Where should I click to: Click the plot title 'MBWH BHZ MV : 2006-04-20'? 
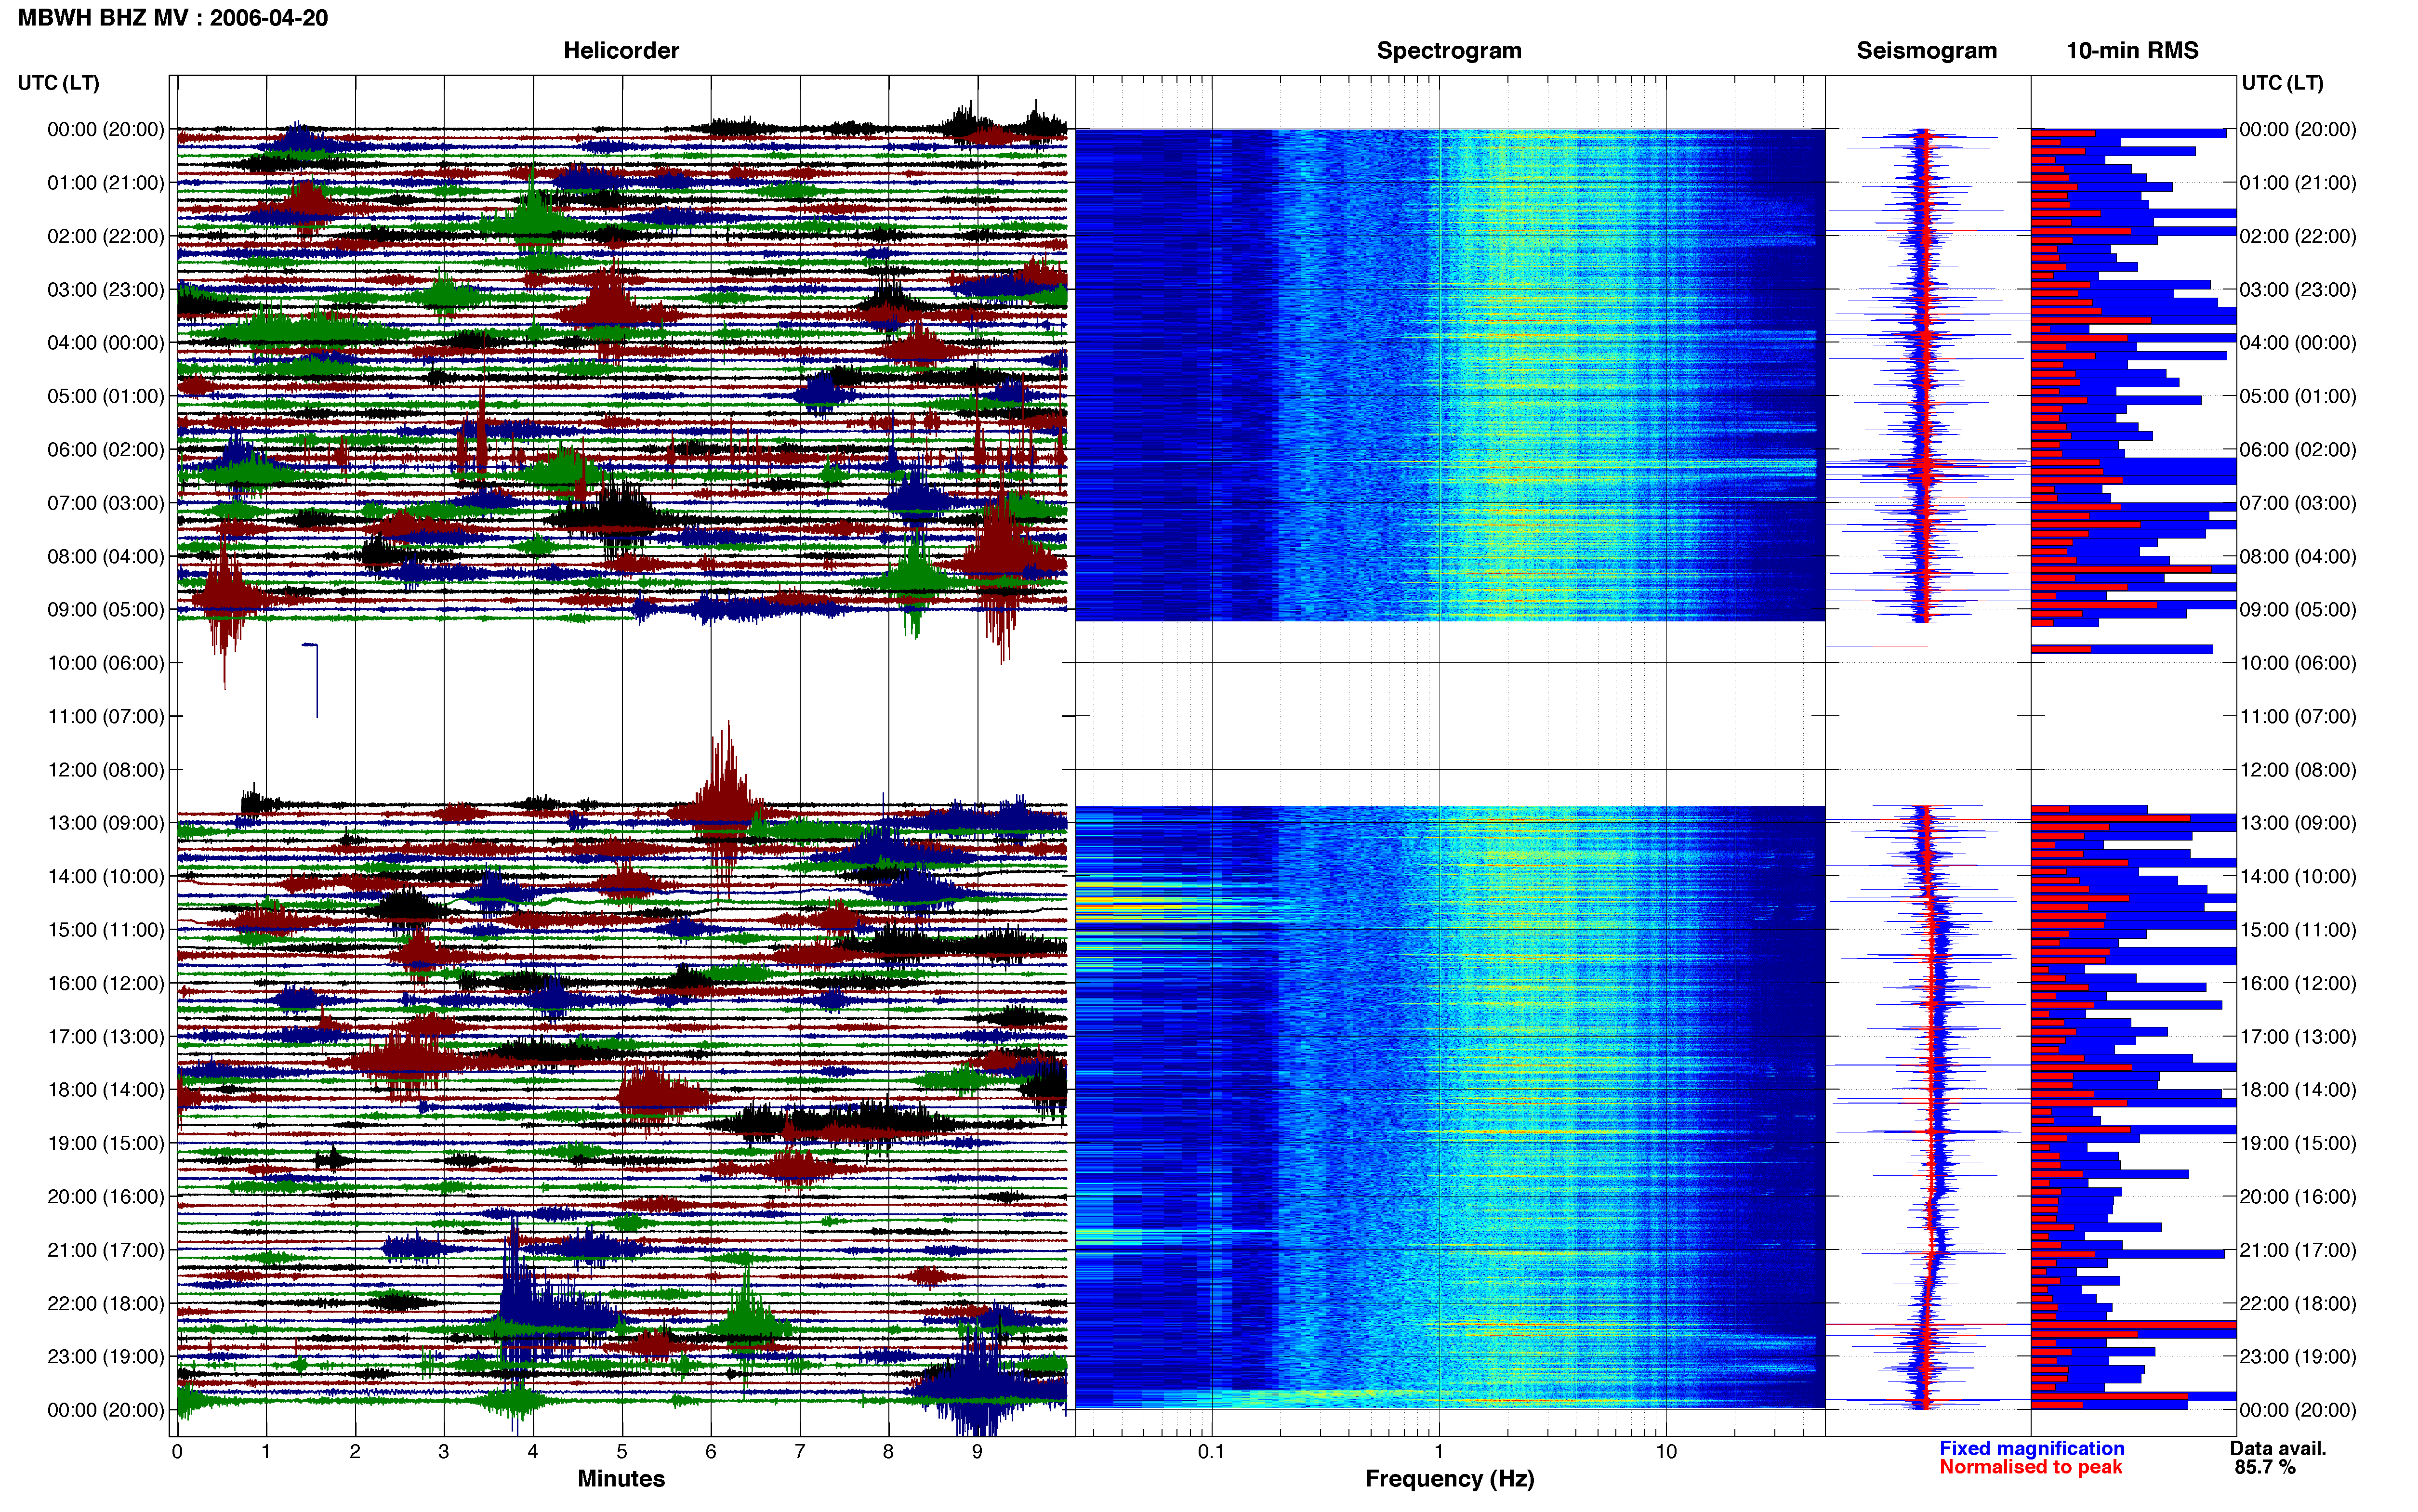coord(173,18)
